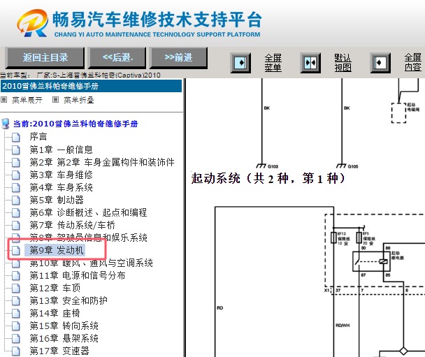Collapse all menus via 菜单折叠

click(x=78, y=100)
